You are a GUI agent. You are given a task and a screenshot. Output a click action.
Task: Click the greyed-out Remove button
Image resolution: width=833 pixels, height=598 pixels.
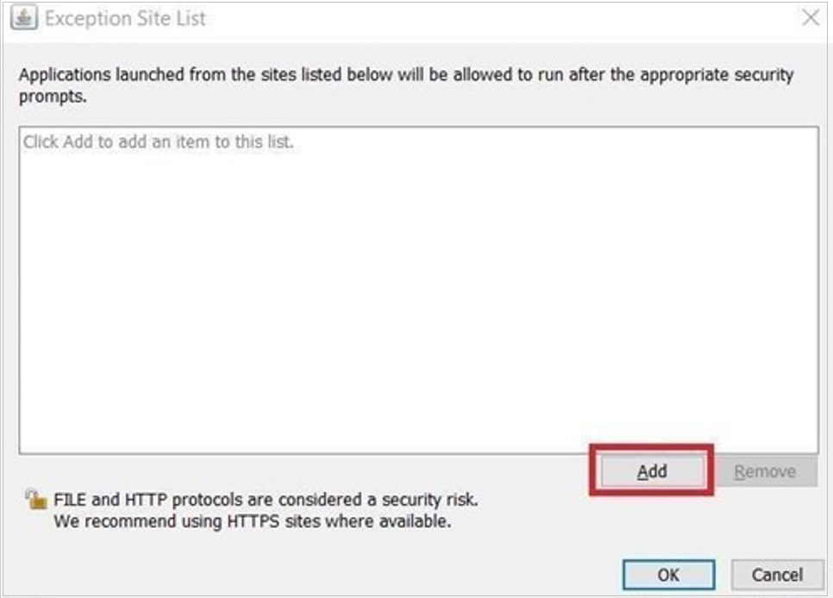tap(764, 471)
